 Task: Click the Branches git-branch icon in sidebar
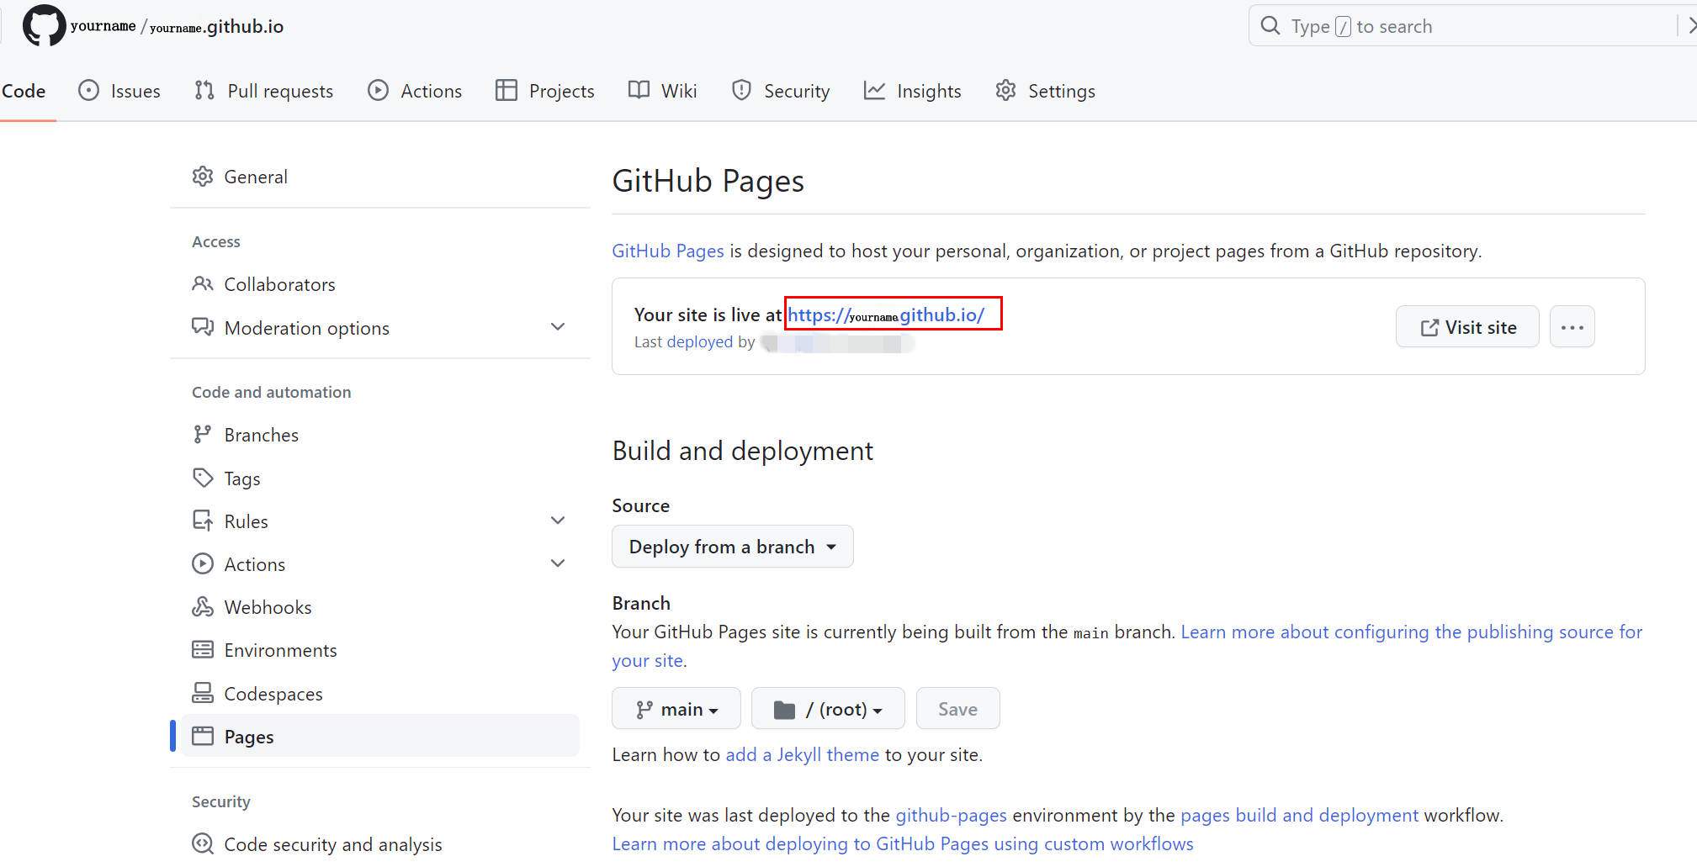pos(203,435)
